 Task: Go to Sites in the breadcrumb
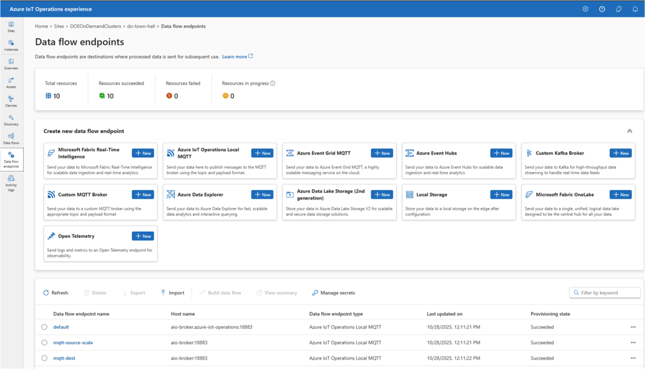[x=59, y=26]
